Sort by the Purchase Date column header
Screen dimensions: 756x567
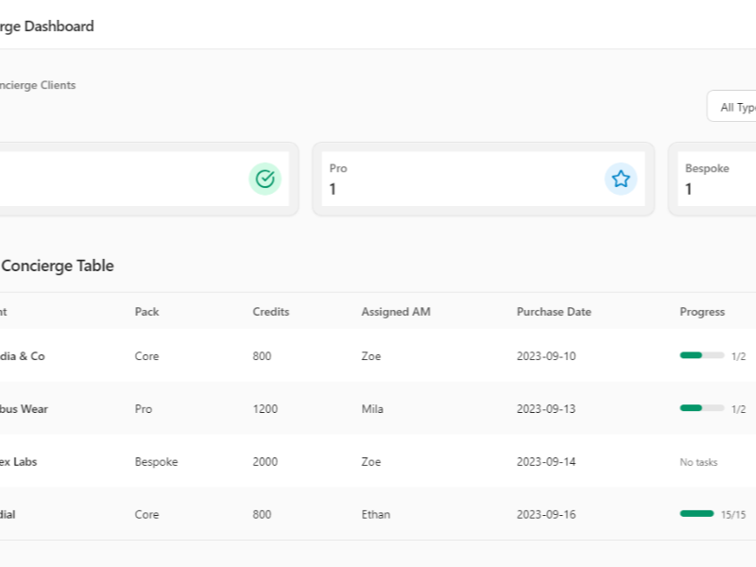point(554,312)
